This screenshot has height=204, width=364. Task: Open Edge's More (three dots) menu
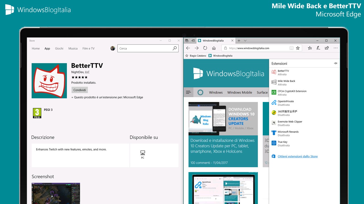click(336, 48)
